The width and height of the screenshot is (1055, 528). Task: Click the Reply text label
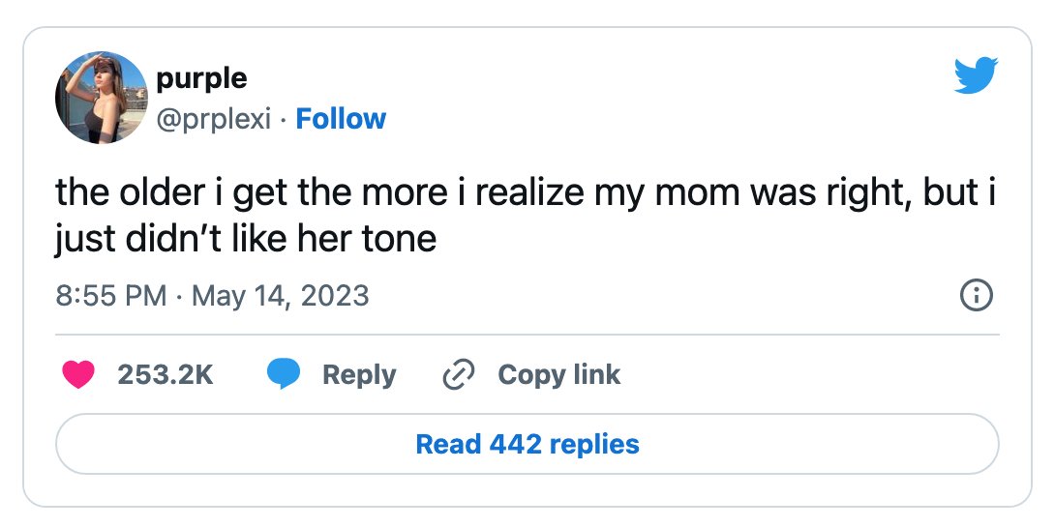359,375
